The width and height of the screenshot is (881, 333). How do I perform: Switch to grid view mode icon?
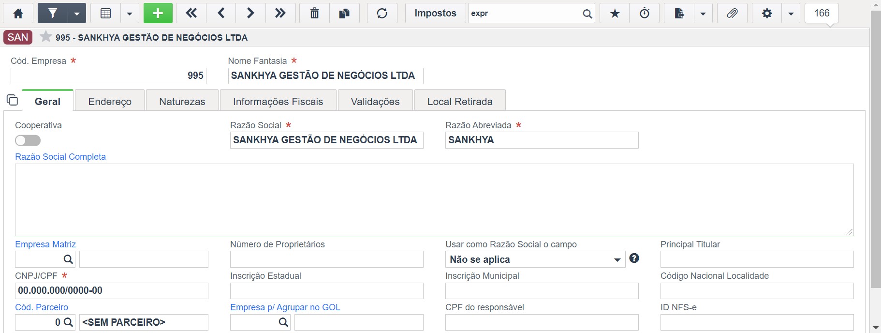click(105, 14)
